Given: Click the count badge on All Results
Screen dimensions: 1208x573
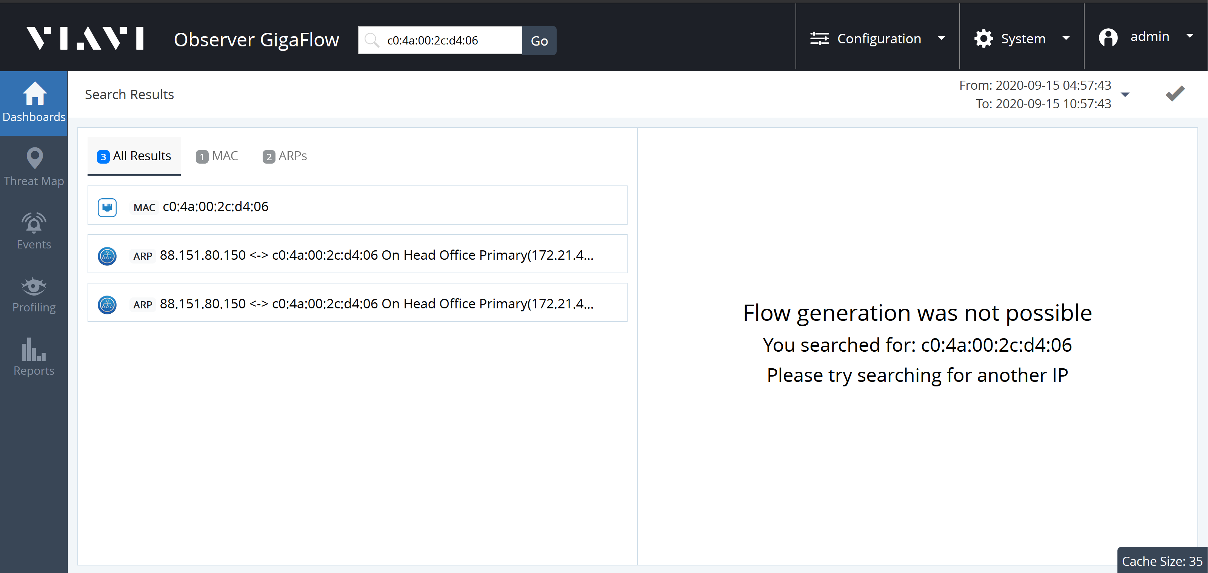Looking at the screenshot, I should [103, 156].
